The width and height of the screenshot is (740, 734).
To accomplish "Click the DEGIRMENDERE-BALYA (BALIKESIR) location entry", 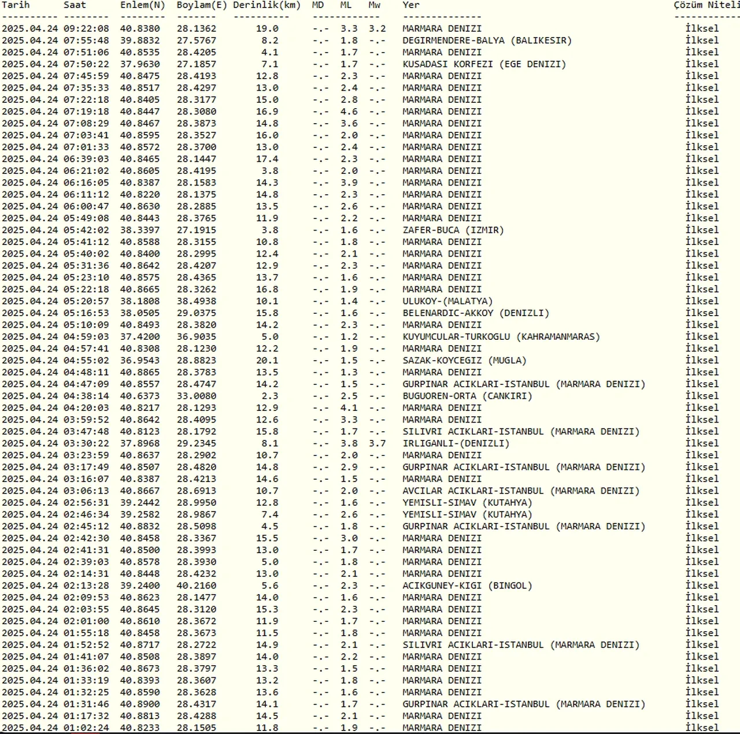I will pyautogui.click(x=487, y=40).
